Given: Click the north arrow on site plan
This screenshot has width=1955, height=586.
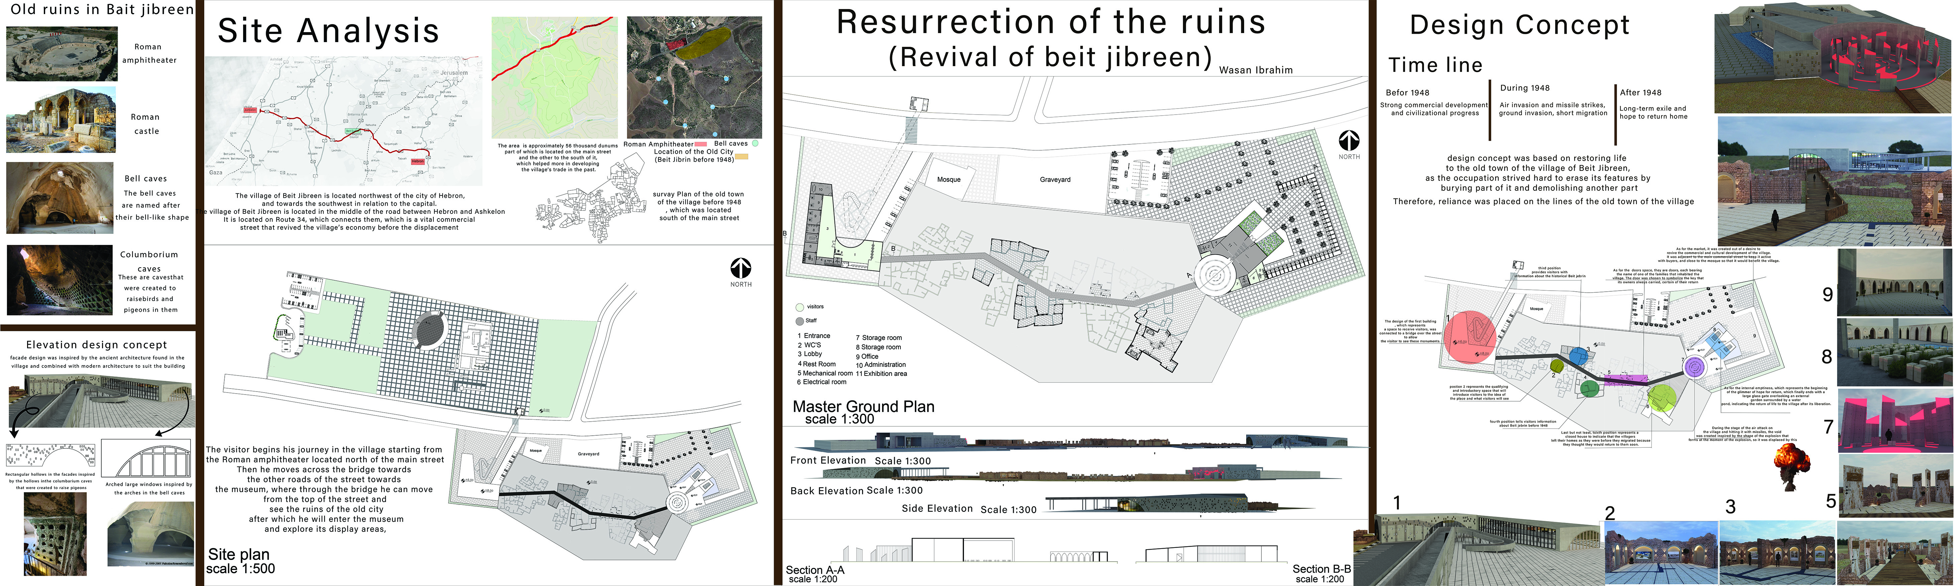Looking at the screenshot, I should click(x=741, y=268).
